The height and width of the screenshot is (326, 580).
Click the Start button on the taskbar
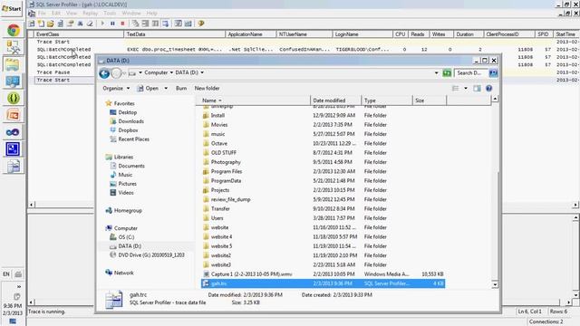pyautogui.click(x=12, y=8)
